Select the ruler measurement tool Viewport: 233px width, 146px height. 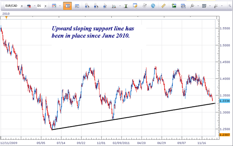pyautogui.click(x=164, y=6)
